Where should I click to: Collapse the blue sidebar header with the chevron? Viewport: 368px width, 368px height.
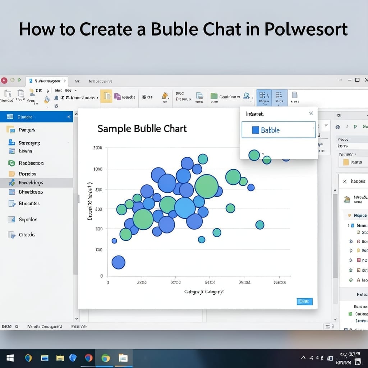coord(69,117)
